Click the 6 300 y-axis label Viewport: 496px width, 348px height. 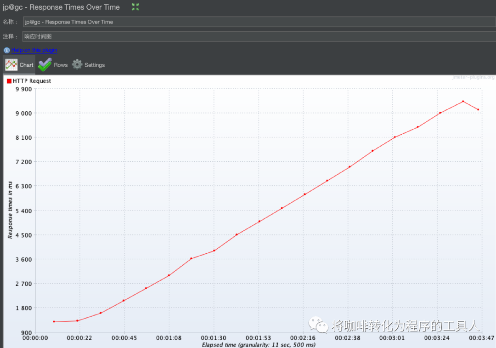tap(24, 186)
